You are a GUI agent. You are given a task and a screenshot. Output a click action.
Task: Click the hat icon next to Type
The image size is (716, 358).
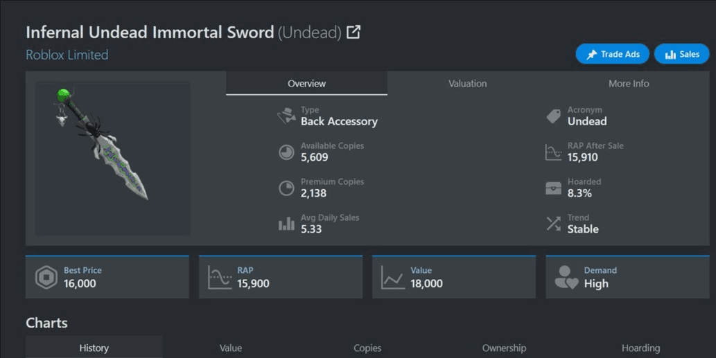pos(286,116)
